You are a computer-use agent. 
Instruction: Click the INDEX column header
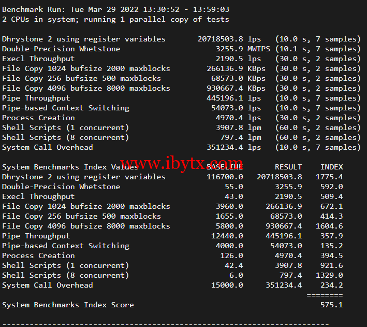point(331,167)
